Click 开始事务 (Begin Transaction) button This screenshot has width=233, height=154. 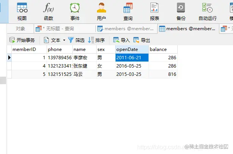pyautogui.click(x=22, y=40)
